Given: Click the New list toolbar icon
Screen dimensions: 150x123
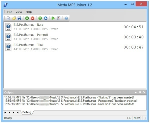Looking at the screenshot, I should tap(8, 18).
